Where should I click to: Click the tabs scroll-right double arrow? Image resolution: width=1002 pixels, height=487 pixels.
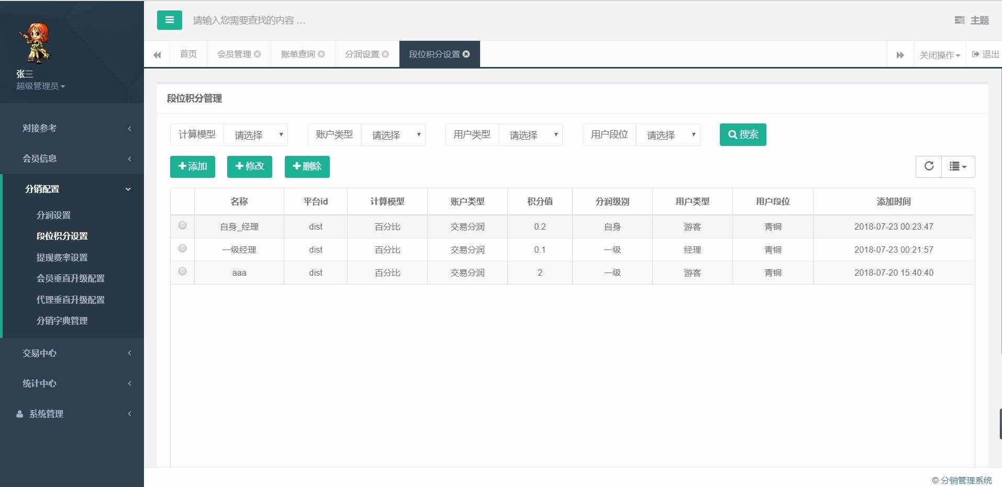pyautogui.click(x=900, y=54)
